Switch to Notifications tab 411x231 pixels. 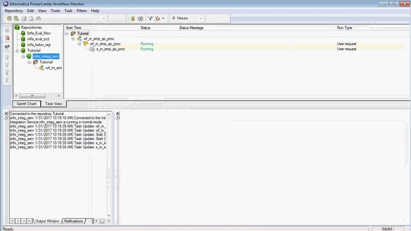click(73, 221)
